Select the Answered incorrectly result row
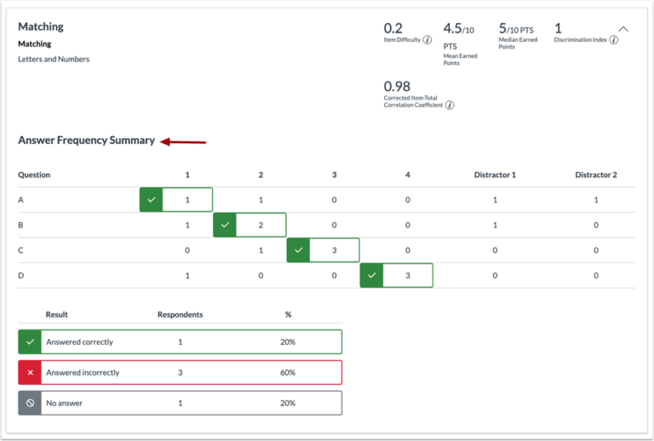 [181, 372]
